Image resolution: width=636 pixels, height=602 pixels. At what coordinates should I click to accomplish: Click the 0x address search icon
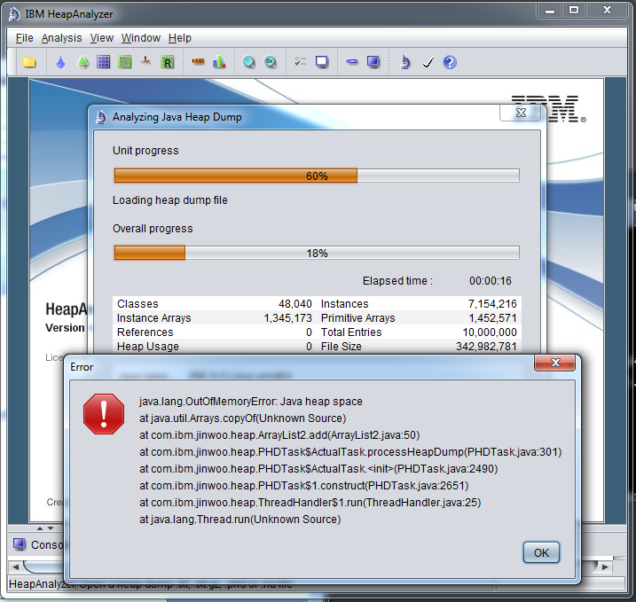[x=271, y=62]
